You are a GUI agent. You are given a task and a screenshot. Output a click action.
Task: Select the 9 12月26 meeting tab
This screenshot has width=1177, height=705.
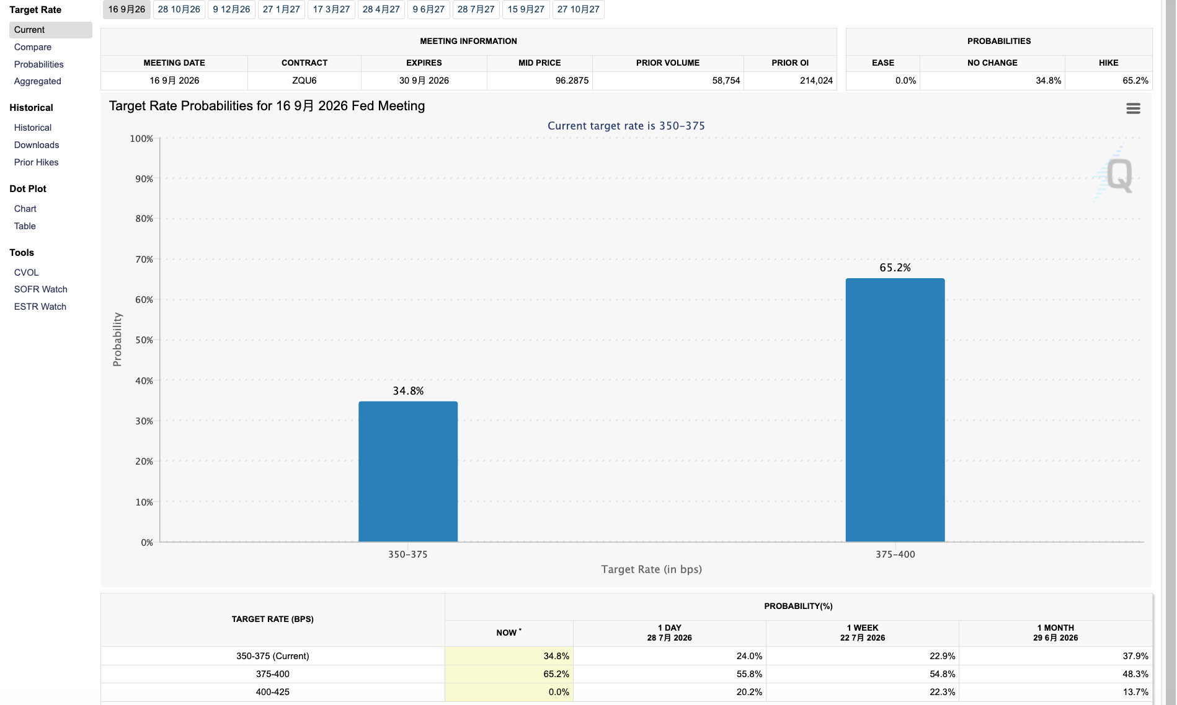click(x=231, y=9)
